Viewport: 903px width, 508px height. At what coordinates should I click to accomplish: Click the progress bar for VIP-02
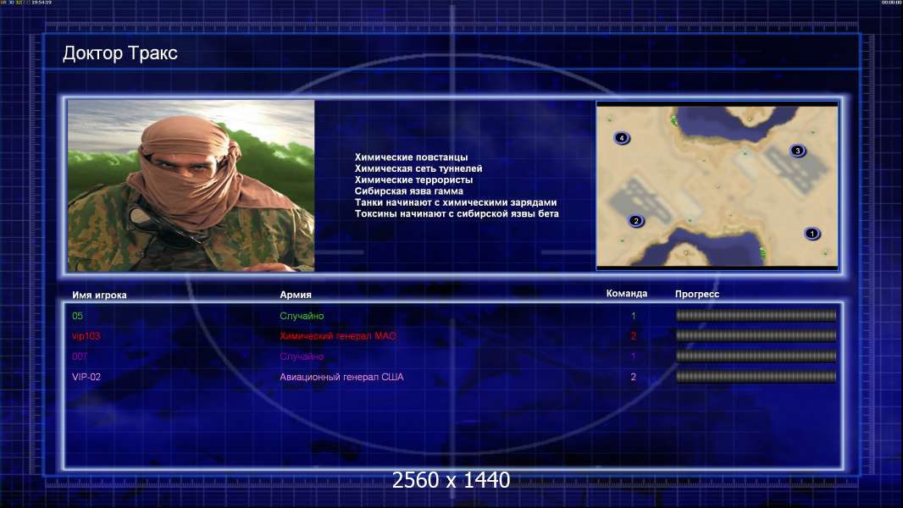(756, 377)
